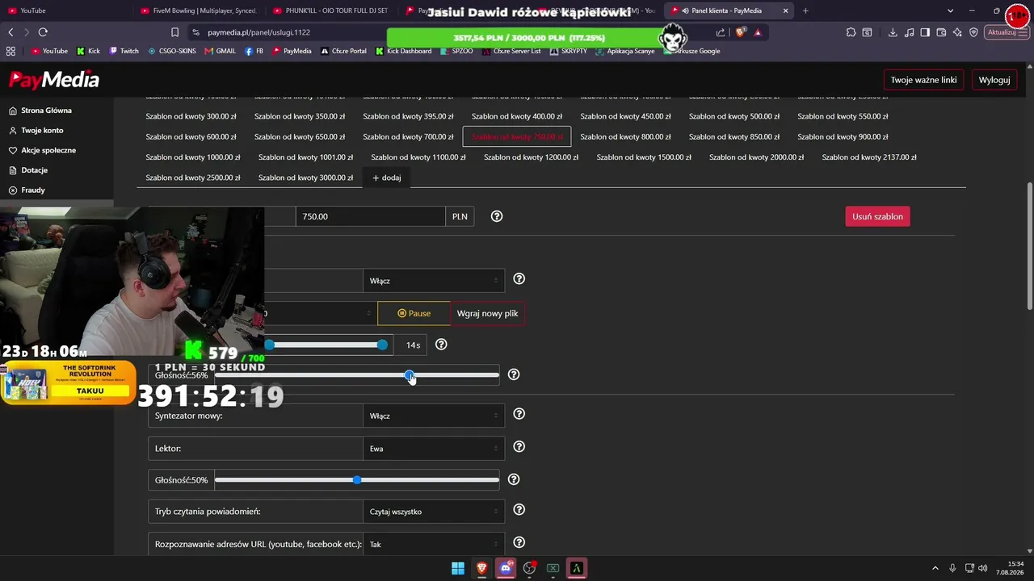1034x581 pixels.
Task: Click the bookmark icon beside the address bar
Action: 174,32
